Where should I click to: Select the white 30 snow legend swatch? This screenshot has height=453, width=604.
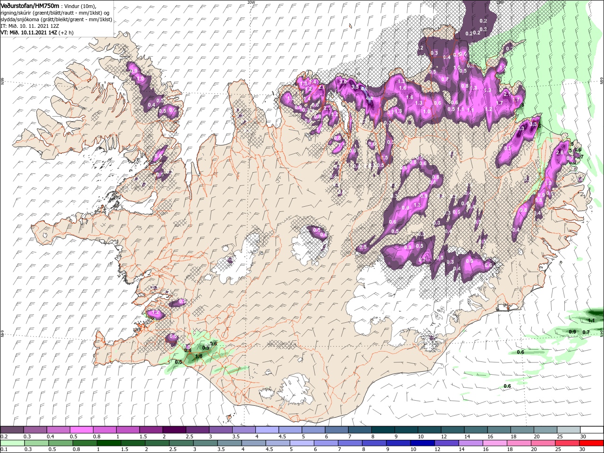coord(591,430)
